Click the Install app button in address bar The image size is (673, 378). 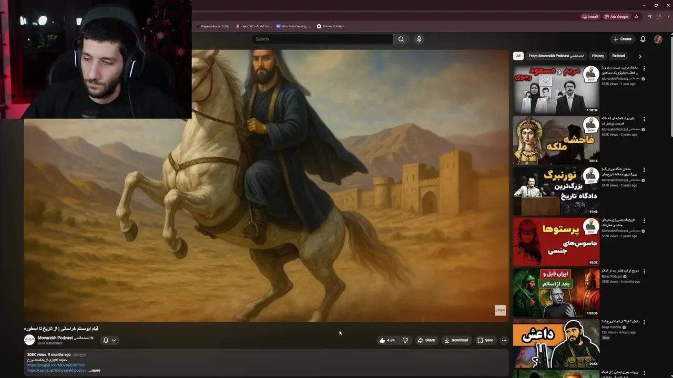click(x=590, y=16)
